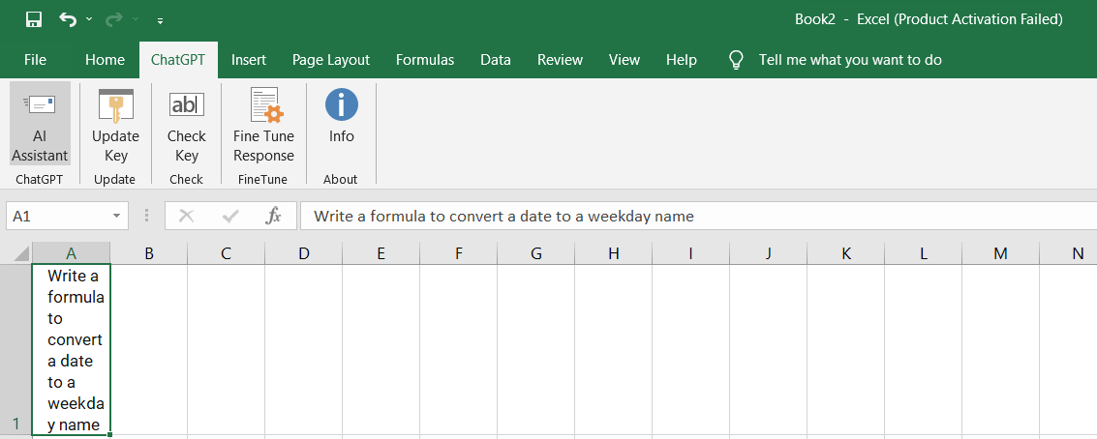This screenshot has width=1097, height=439.
Task: Save the workbook with the floppy icon
Action: (34, 19)
